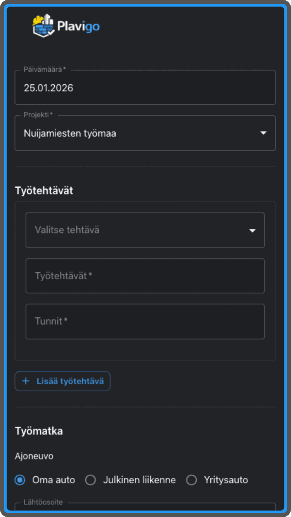
Task: Focus the Päivämäärä date field
Action: point(145,88)
